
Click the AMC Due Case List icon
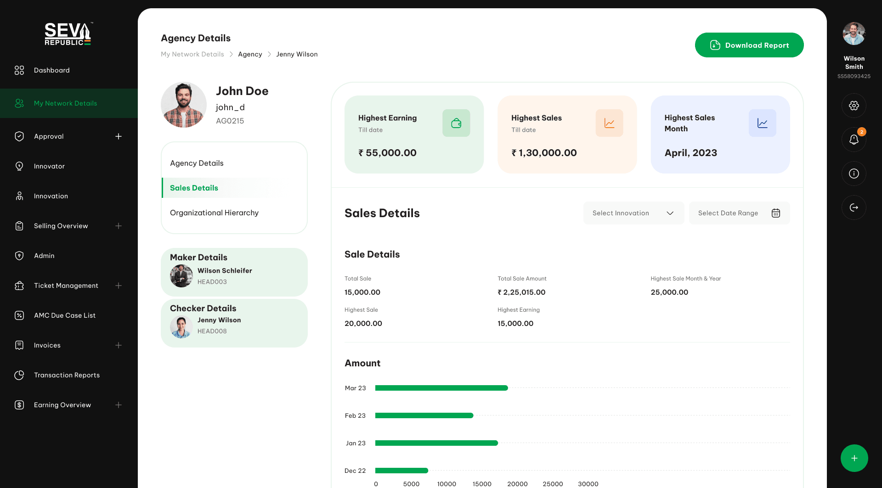tap(19, 315)
